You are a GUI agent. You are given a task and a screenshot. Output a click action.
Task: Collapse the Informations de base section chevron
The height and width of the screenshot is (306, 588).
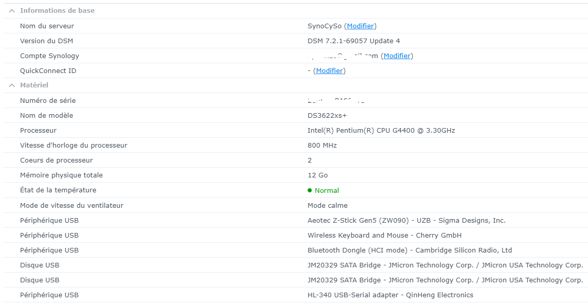pyautogui.click(x=12, y=11)
